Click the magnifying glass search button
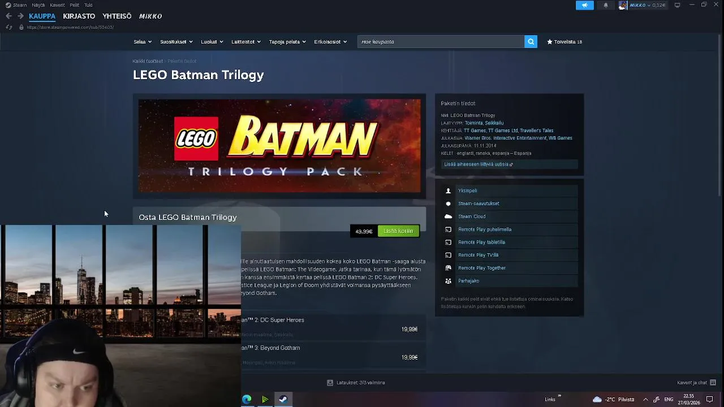 click(x=531, y=41)
